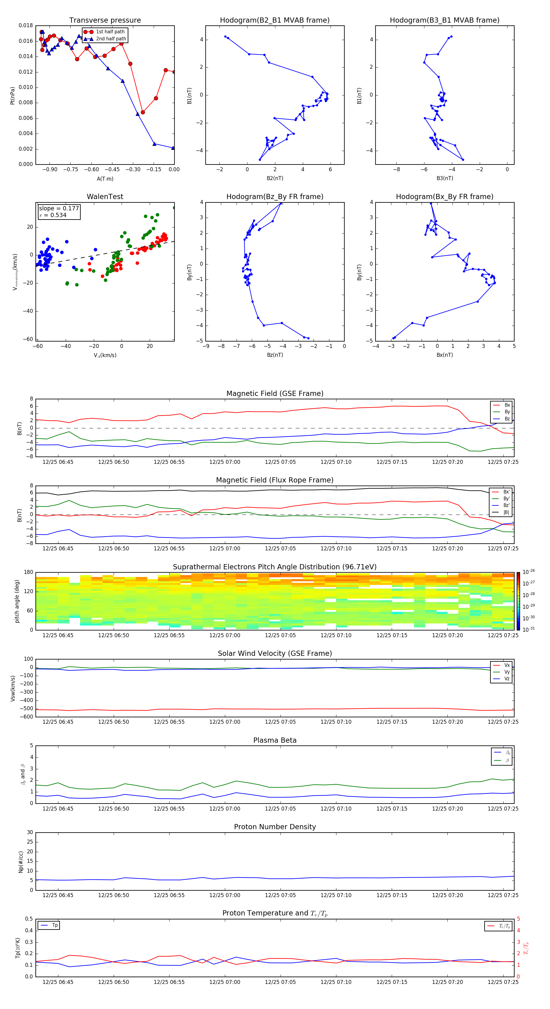Click the 'Tp(10⁶K)' axis label
Image resolution: width=550 pixels, height=1009 pixels.
[18, 948]
